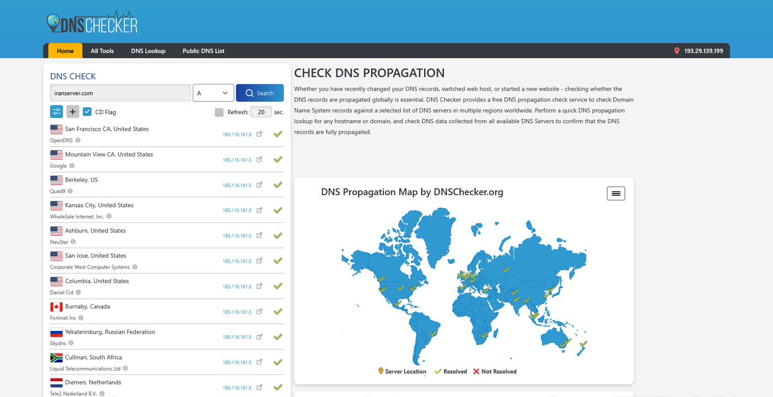The height and width of the screenshot is (397, 773).
Task: Enable the Refresh auto-reload checkbox
Action: [219, 111]
